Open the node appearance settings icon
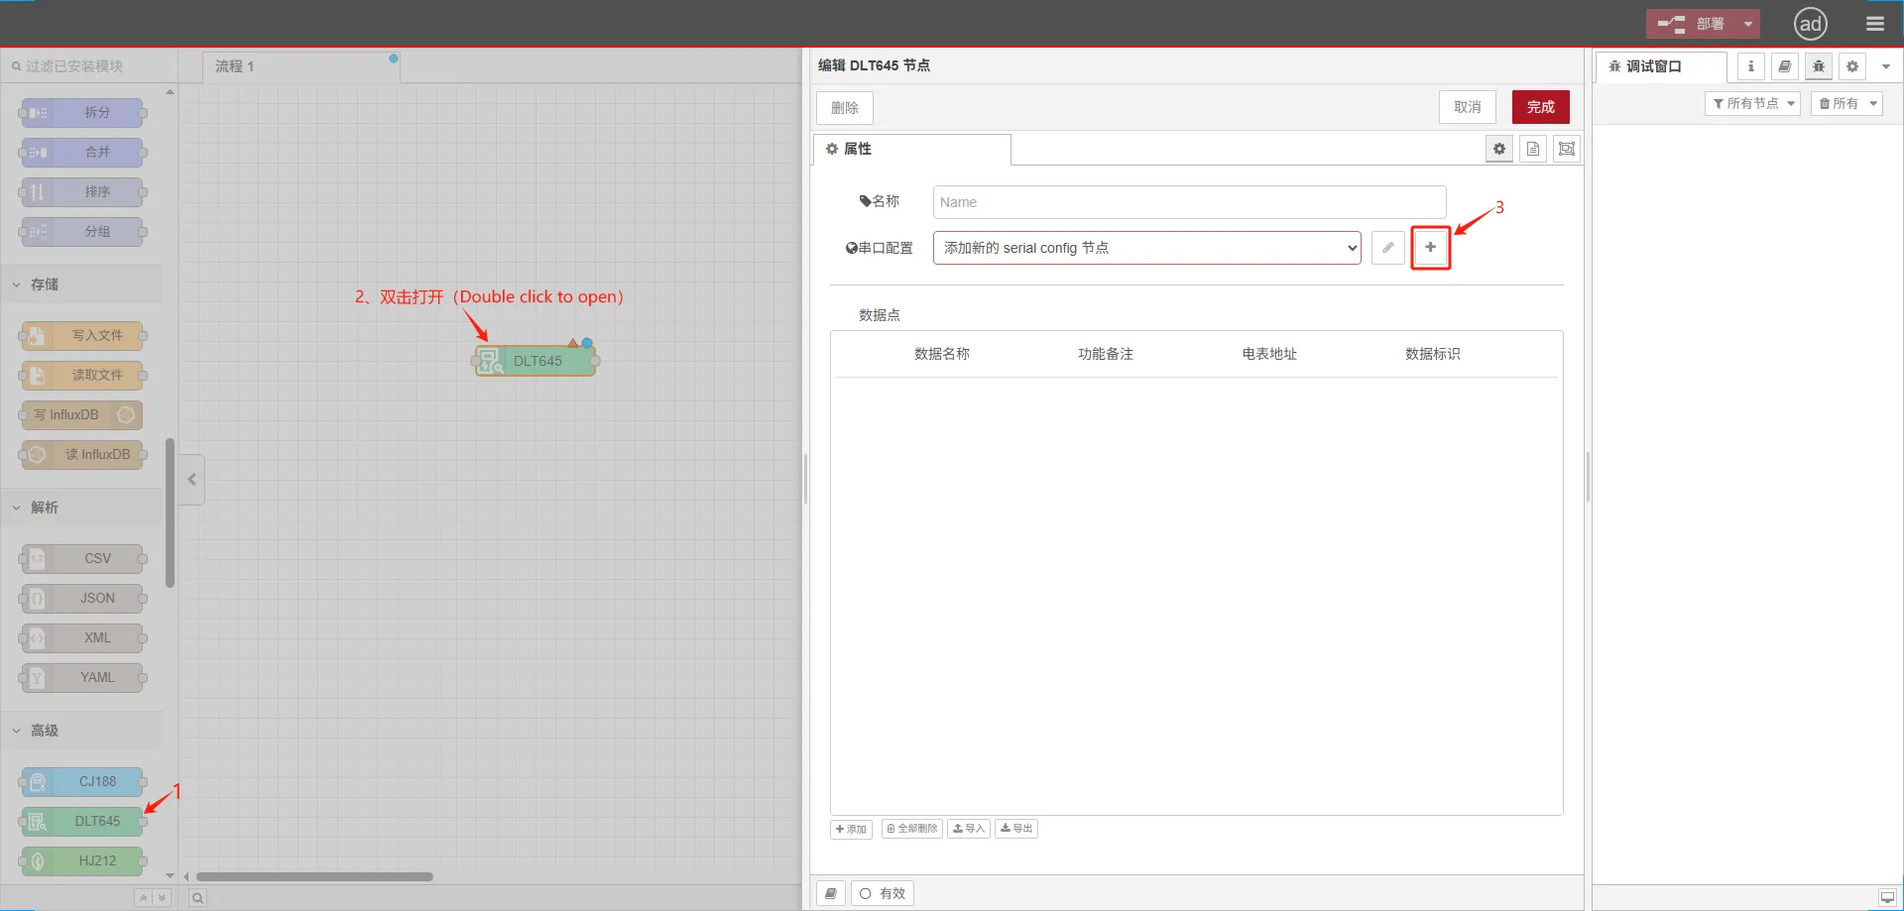1904x911 pixels. tap(1567, 149)
